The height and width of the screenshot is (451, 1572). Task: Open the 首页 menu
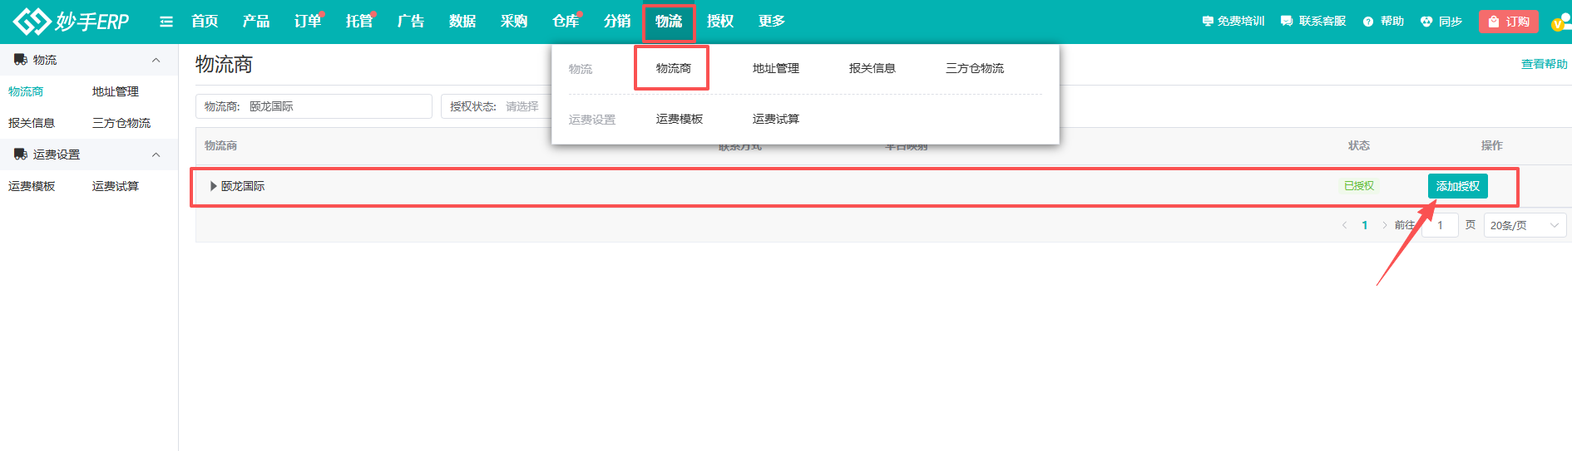coord(205,22)
